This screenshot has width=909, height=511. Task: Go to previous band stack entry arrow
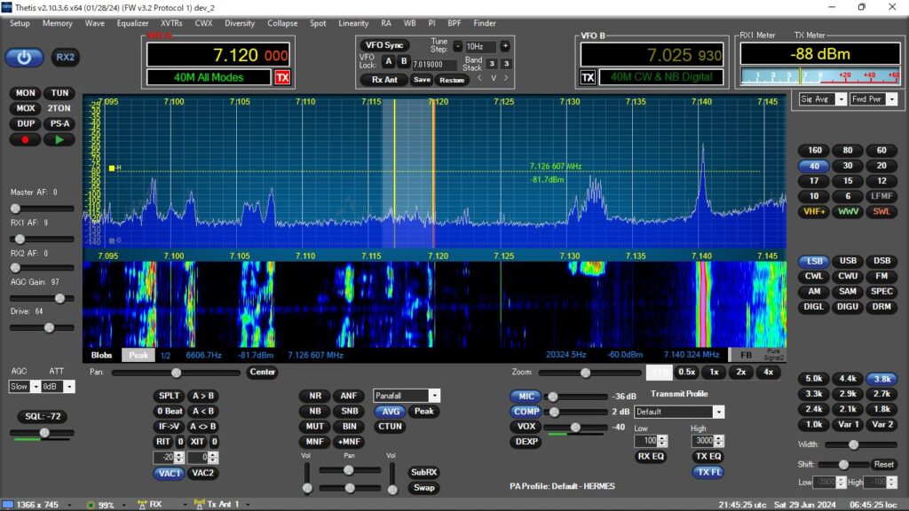coord(479,78)
